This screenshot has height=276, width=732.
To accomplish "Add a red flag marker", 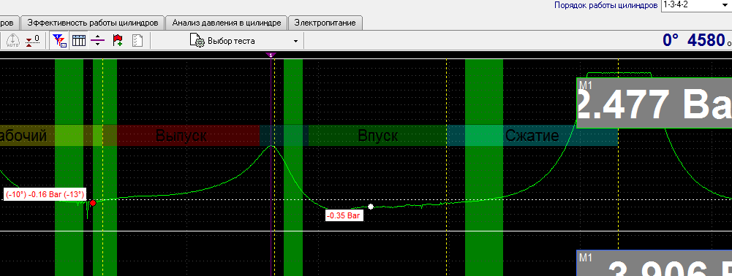I will tap(118, 41).
